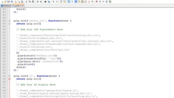Click the owl.carousel.min.css path on line 52
Screen dimensions: 174x98
tap(65, 41)
